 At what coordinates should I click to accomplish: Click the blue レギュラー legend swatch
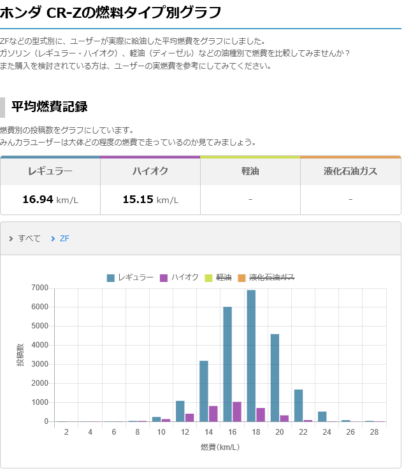point(111,278)
